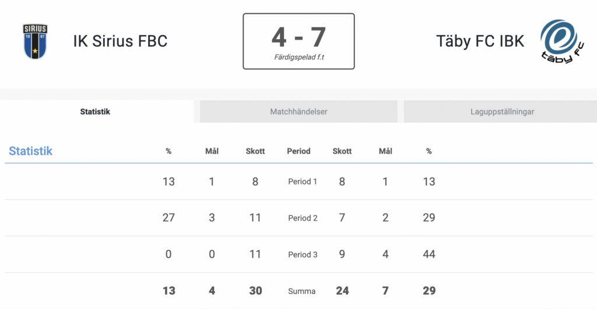
Task: Click the blue Statistik section heading
Action: (x=30, y=151)
